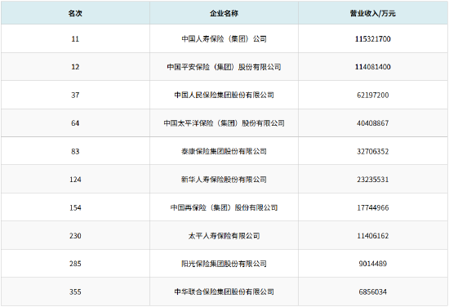Image resolution: width=449 pixels, height=307 pixels.
Task: Select revenue value 6856034
Action: 373,291
